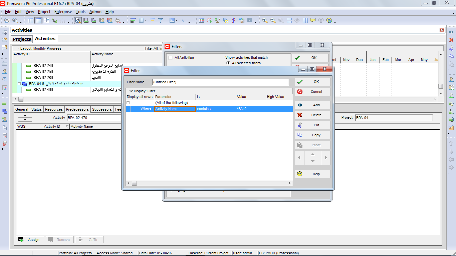The width and height of the screenshot is (456, 256).
Task: Open the Layout: Monthly Progress dropdown
Action: tap(18, 48)
